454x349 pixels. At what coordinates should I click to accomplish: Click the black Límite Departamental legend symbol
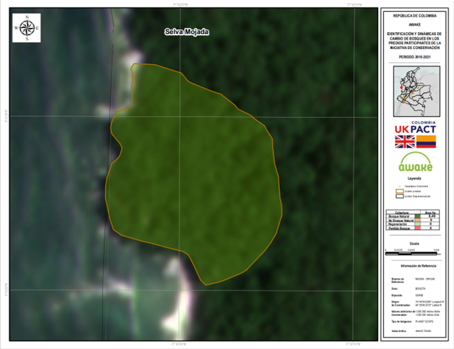pyautogui.click(x=399, y=196)
